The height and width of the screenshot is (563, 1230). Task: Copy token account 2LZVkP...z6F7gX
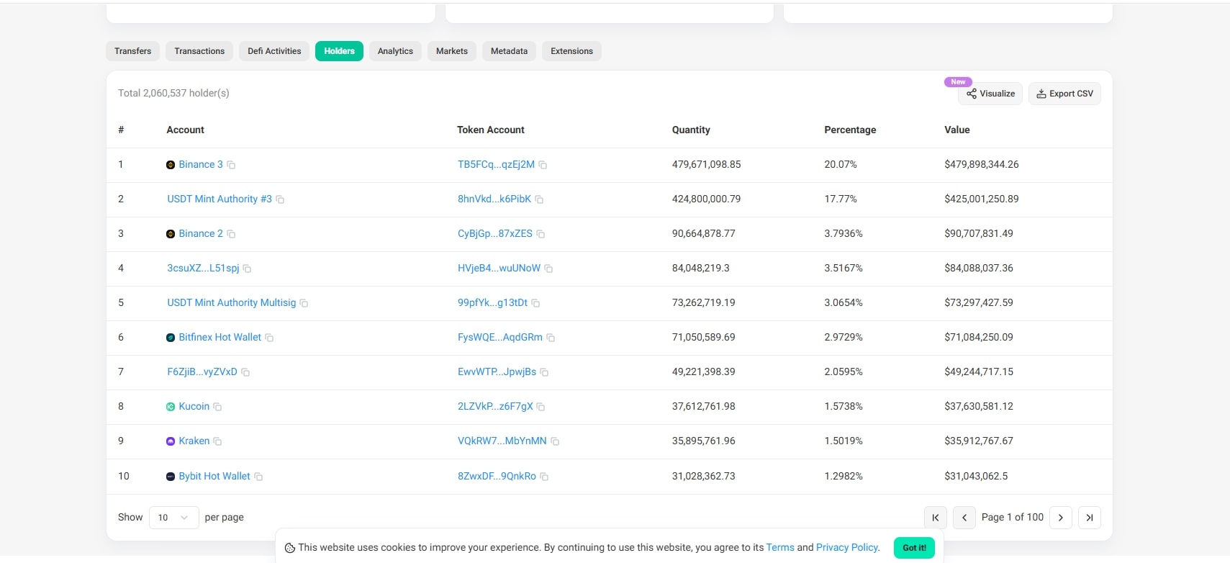point(541,407)
